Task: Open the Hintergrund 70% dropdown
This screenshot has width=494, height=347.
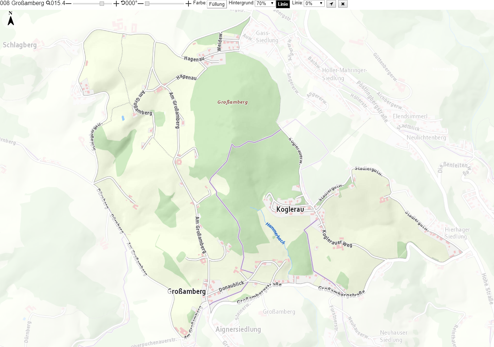Action: click(x=265, y=3)
